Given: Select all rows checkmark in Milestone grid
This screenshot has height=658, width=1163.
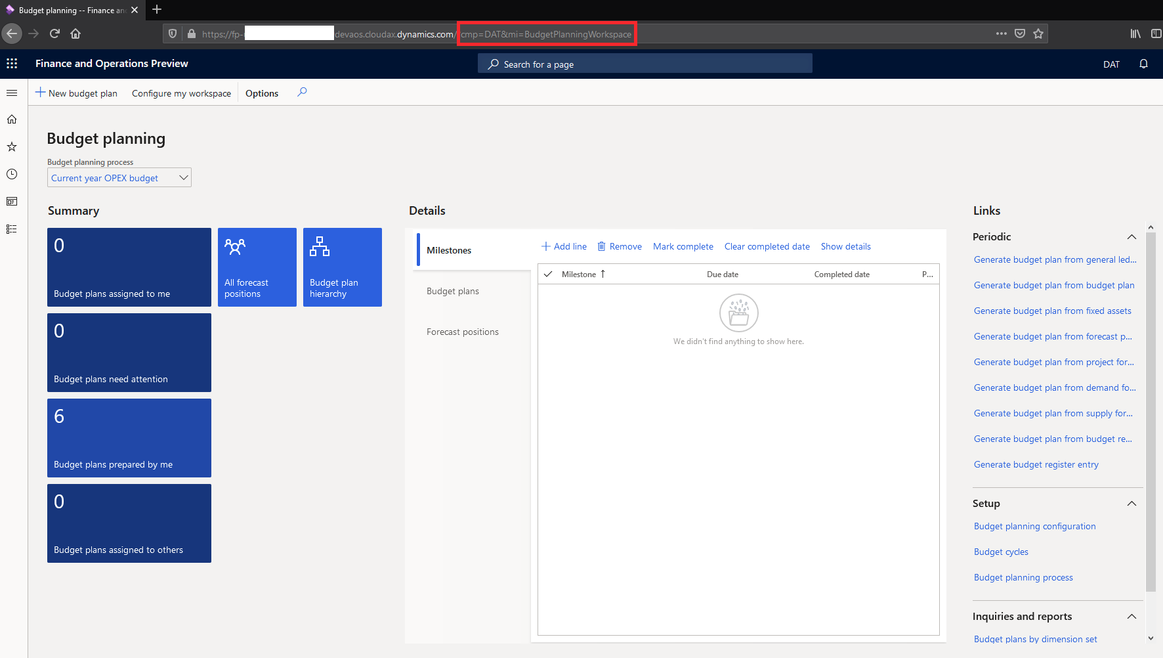Looking at the screenshot, I should tap(548, 274).
